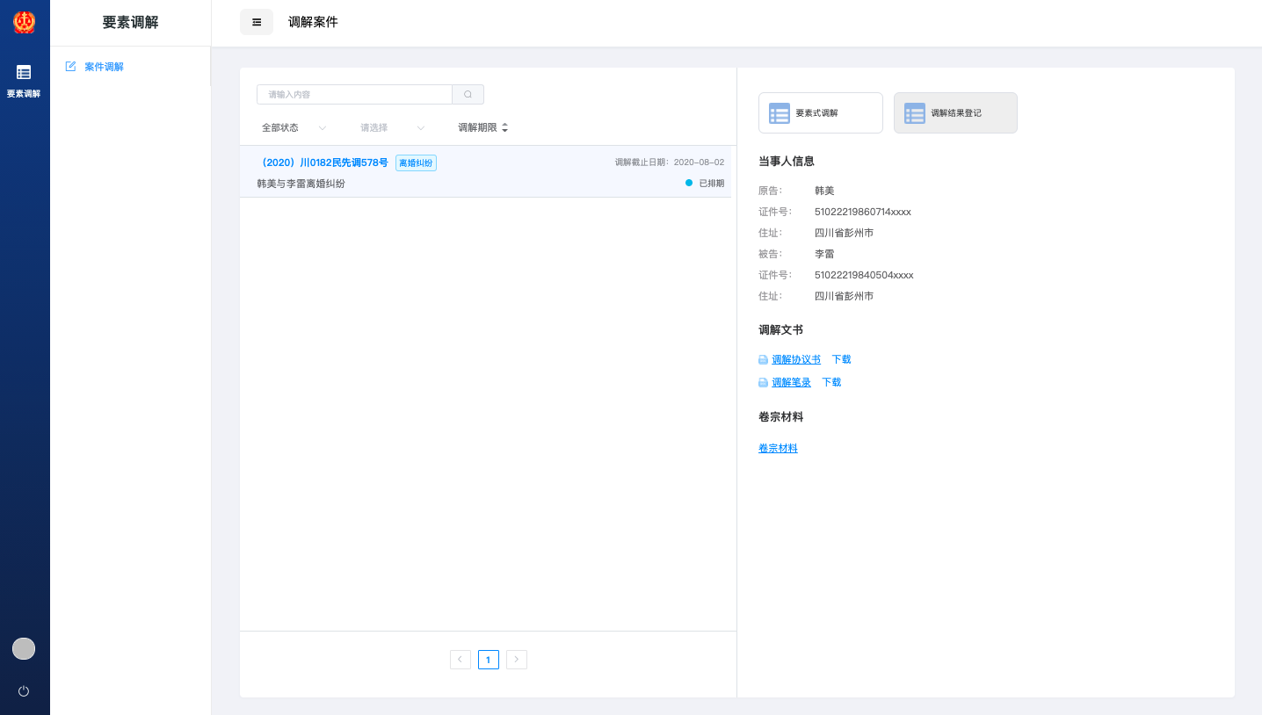Screen dimensions: 1262x715
Task: Click the 调解期限 sort arrows
Action: 505,127
